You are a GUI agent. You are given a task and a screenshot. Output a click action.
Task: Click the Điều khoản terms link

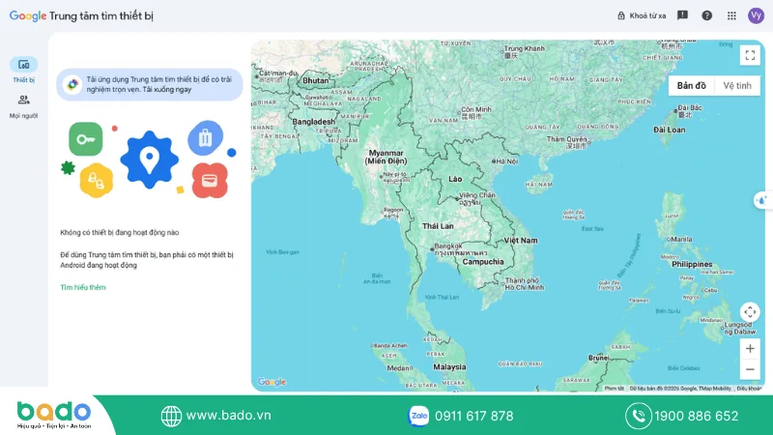click(x=750, y=389)
